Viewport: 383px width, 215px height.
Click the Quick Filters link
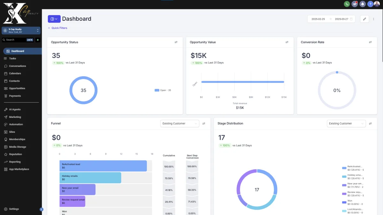coord(58,28)
